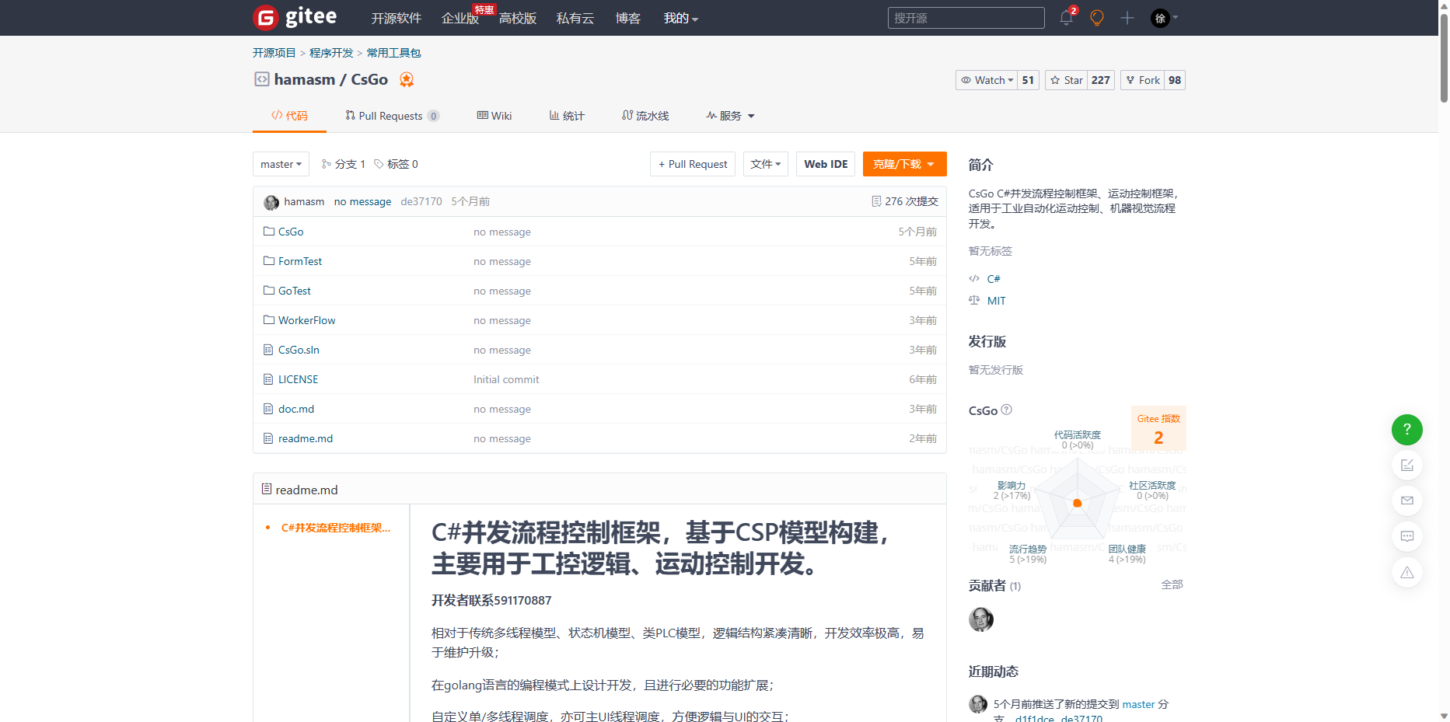This screenshot has height=722, width=1450.
Task: Open 企业版 in the top menu
Action: (460, 18)
